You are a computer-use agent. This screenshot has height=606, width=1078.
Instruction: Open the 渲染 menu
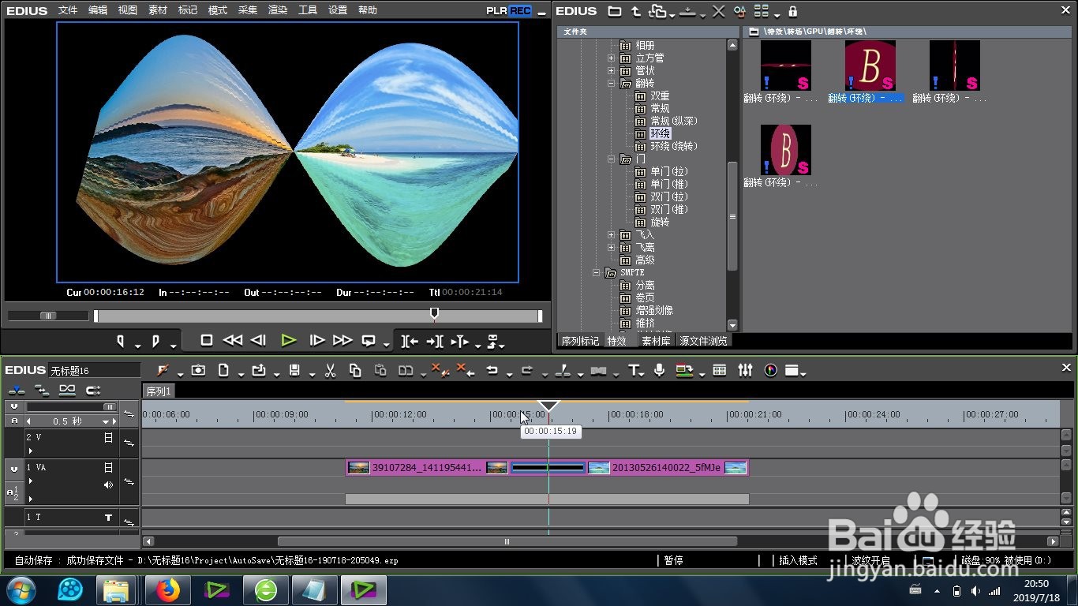coord(278,10)
